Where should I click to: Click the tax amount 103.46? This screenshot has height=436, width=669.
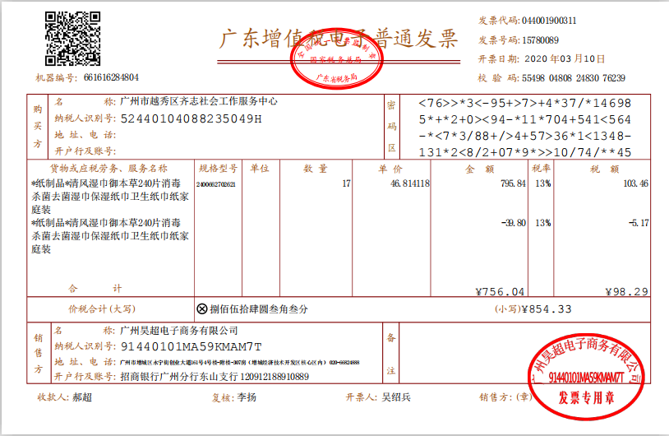click(636, 183)
